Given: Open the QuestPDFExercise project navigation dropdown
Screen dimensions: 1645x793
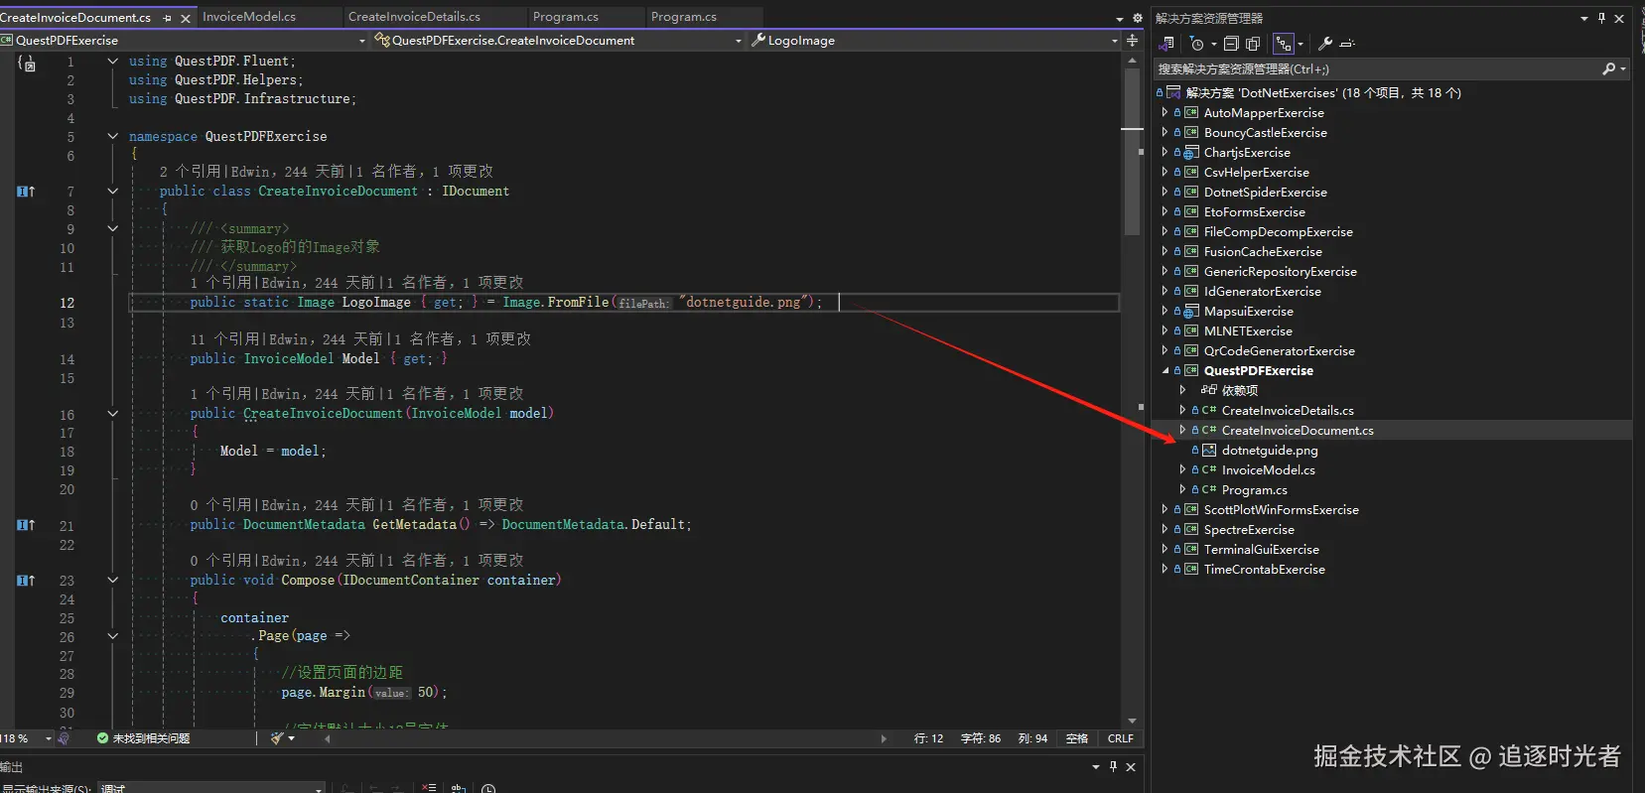Looking at the screenshot, I should (x=362, y=41).
